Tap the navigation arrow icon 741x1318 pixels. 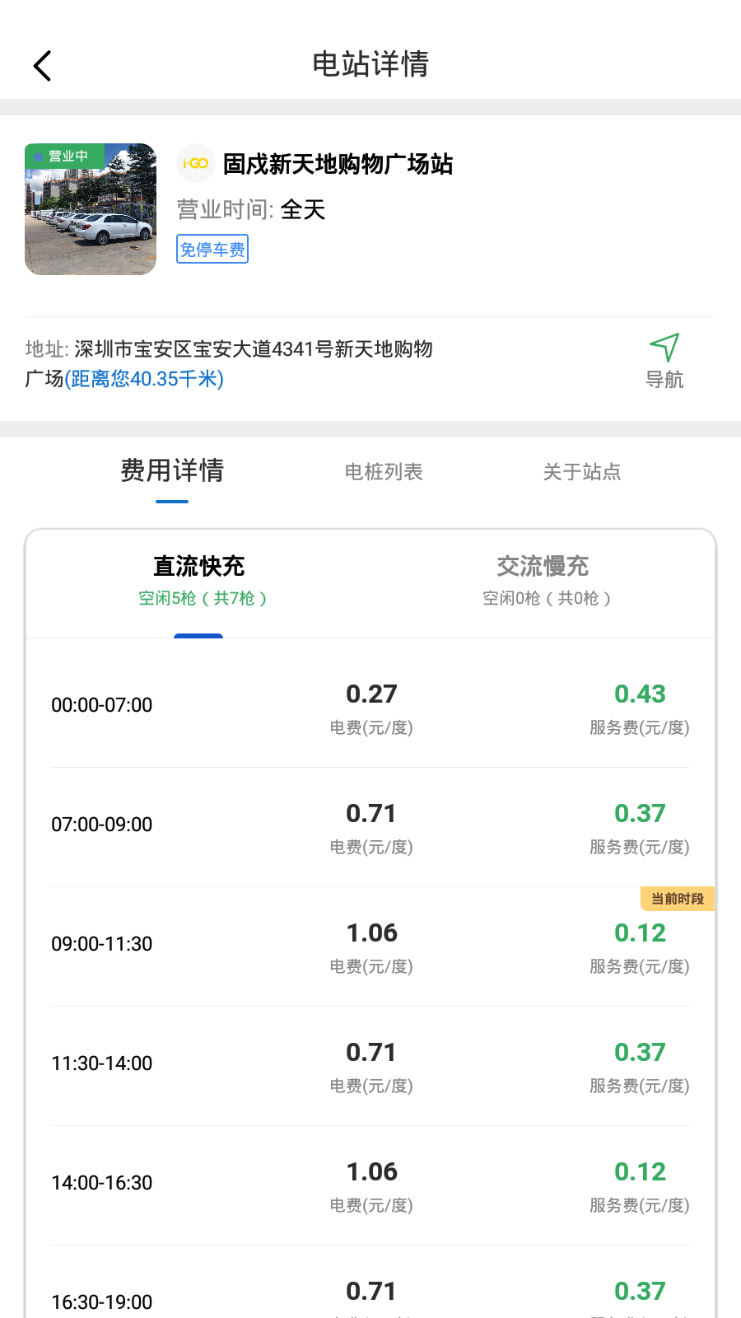[664, 347]
